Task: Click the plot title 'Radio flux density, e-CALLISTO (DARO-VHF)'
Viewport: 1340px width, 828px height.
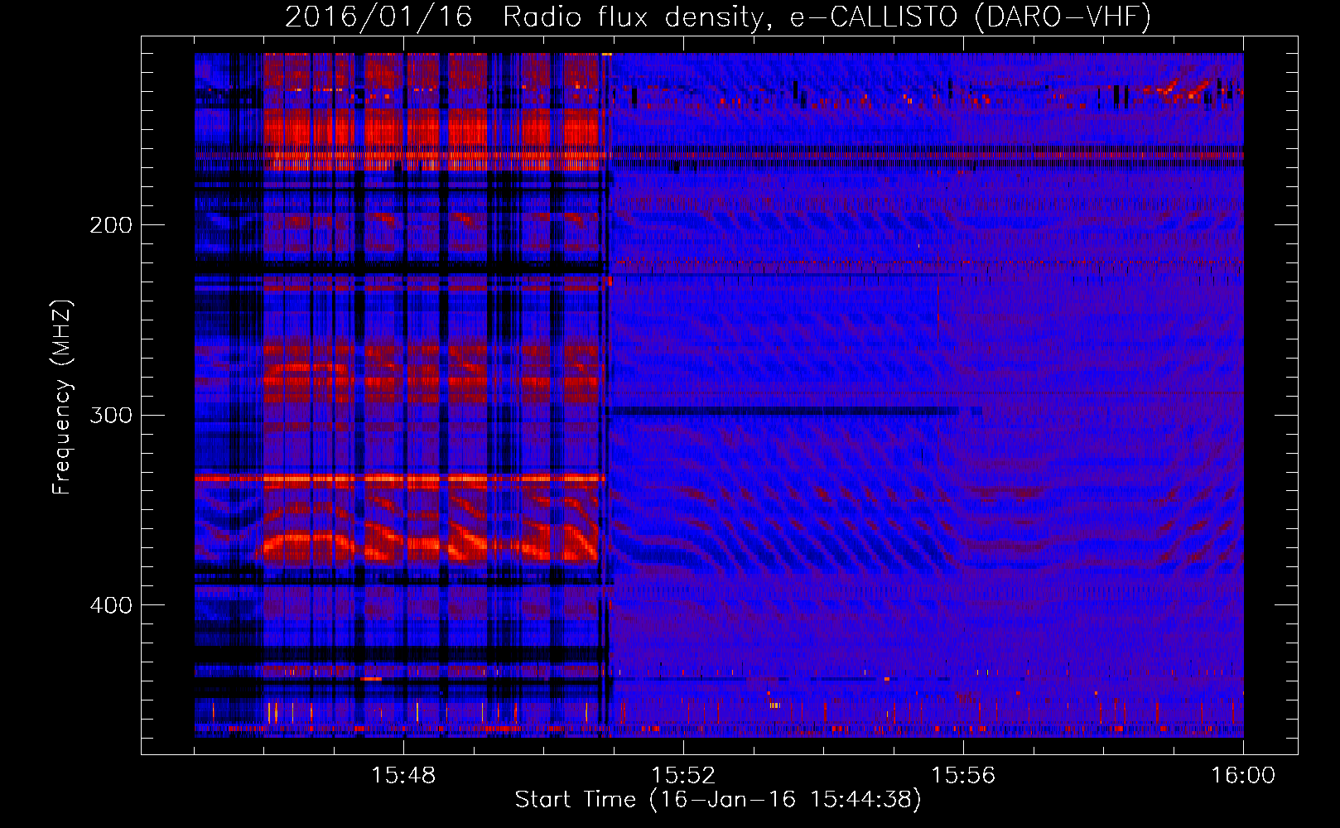Action: tap(827, 17)
